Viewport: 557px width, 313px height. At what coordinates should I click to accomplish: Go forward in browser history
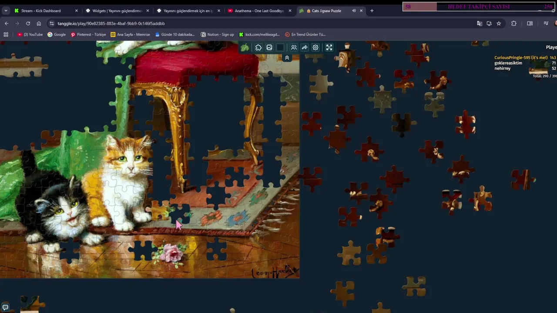(17, 23)
